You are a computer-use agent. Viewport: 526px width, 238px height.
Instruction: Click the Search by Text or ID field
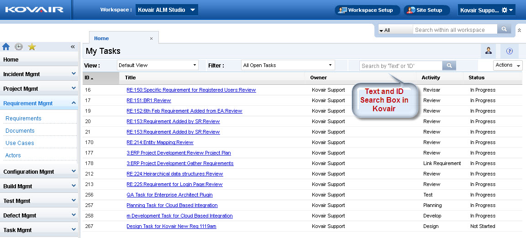point(401,66)
